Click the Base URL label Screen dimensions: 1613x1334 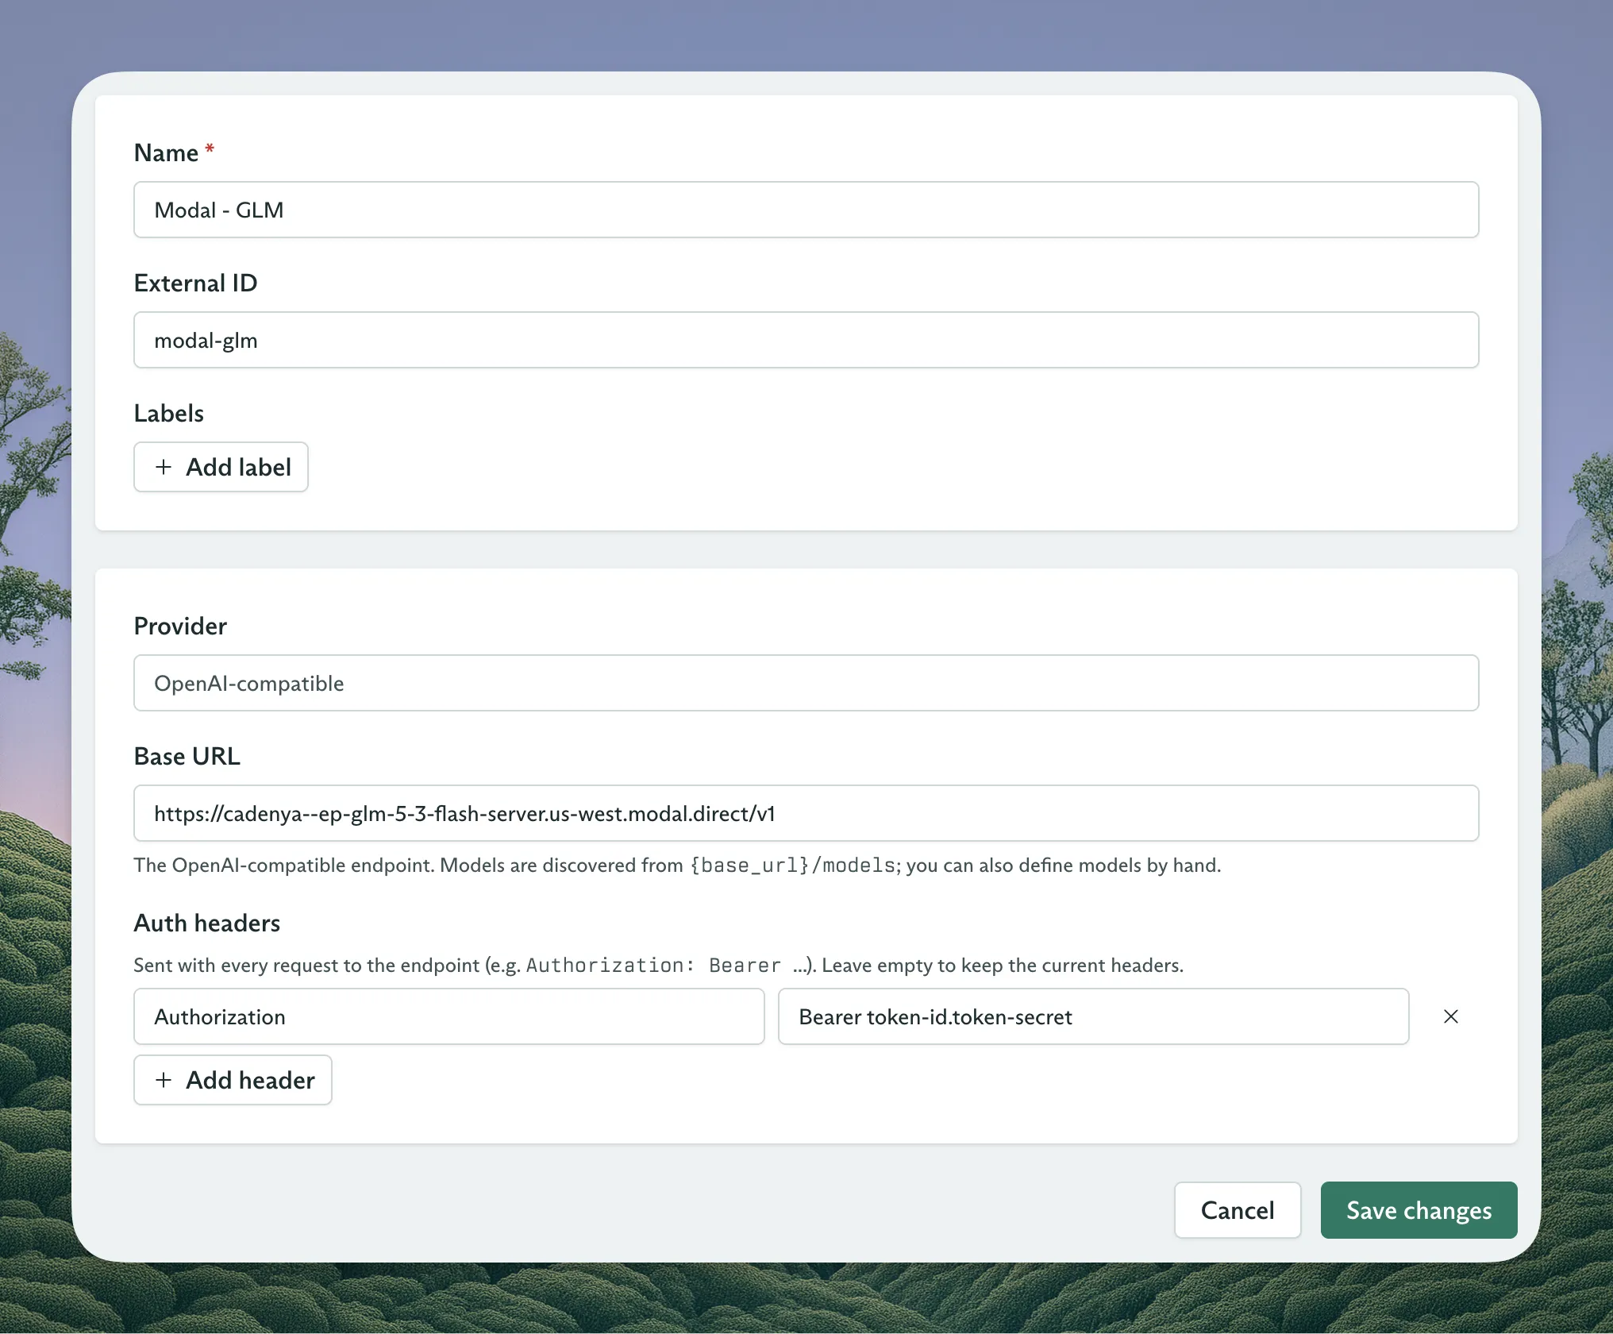(187, 756)
